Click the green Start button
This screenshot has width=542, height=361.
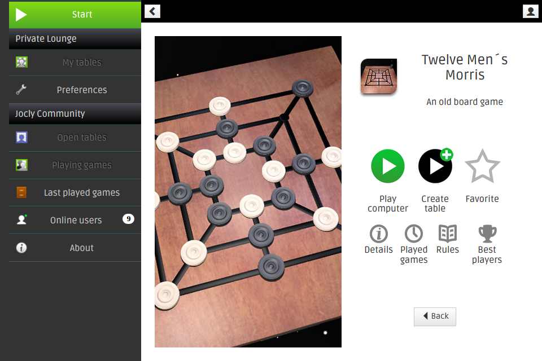point(75,15)
